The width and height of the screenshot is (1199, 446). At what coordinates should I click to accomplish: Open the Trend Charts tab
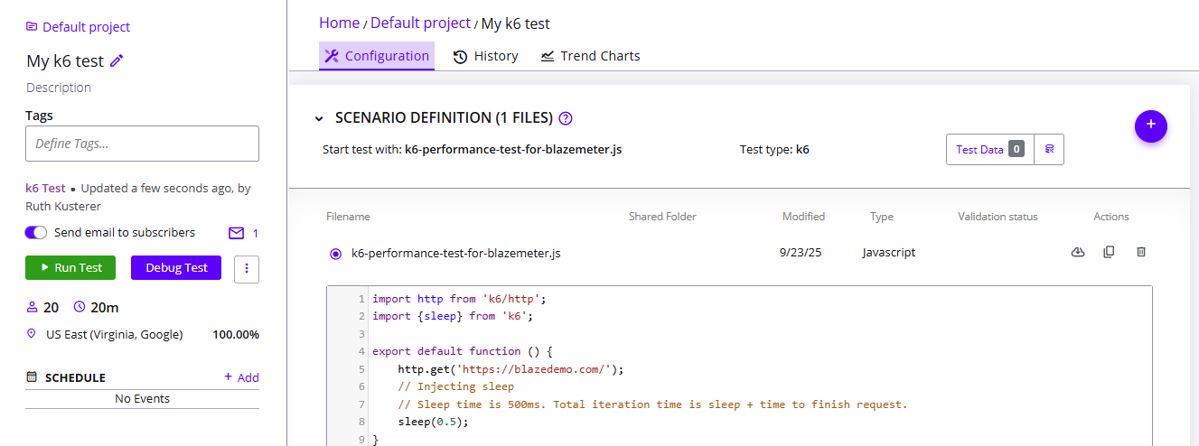coord(590,56)
